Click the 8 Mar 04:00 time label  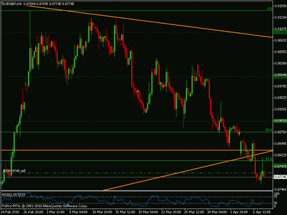click(x=79, y=212)
